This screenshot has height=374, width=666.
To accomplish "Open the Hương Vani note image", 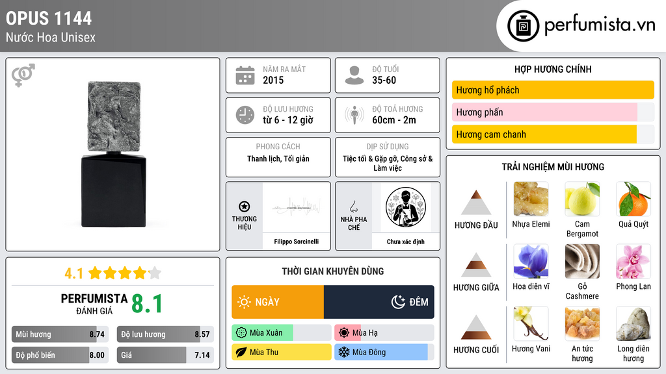I will 531,323.
